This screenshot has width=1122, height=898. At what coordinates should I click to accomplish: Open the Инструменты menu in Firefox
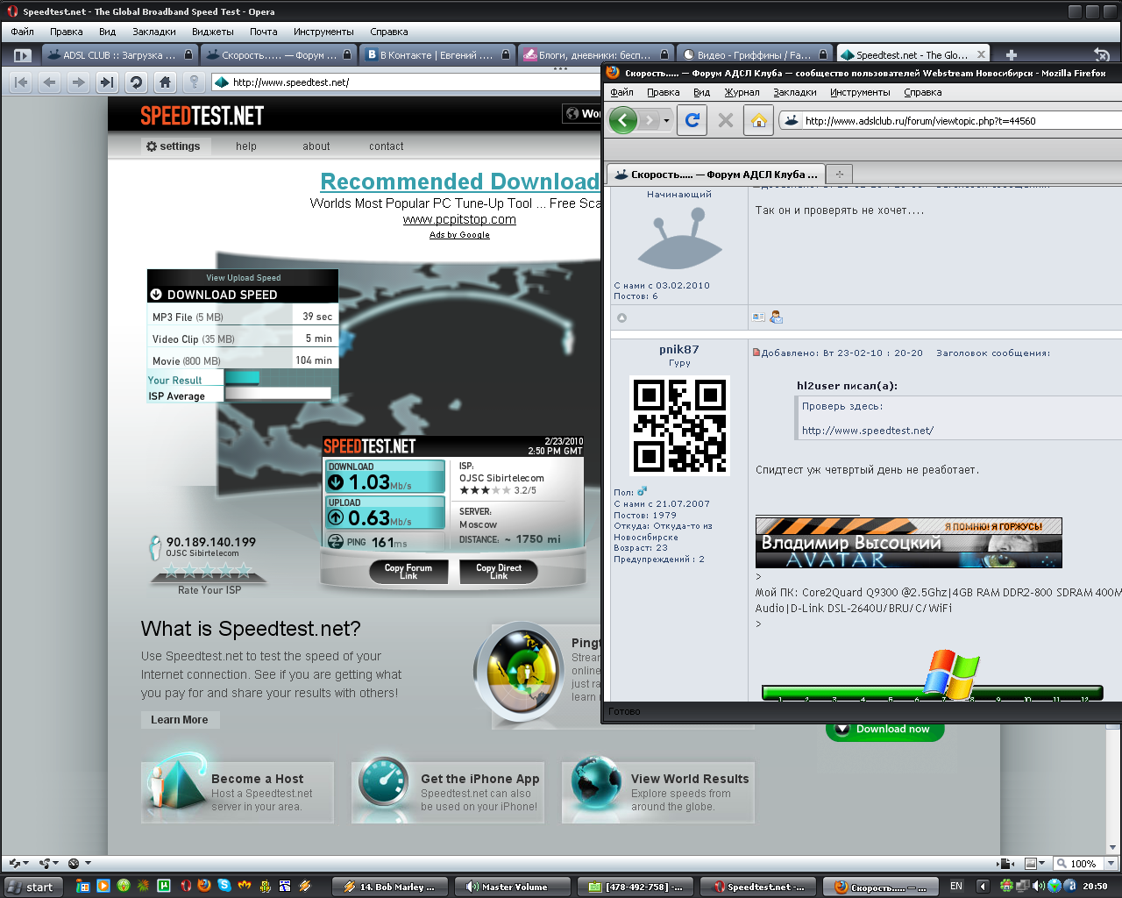(860, 92)
